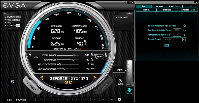199x103 pixels.
Task: Select OSD menu item
Action: click(x=9, y=23)
